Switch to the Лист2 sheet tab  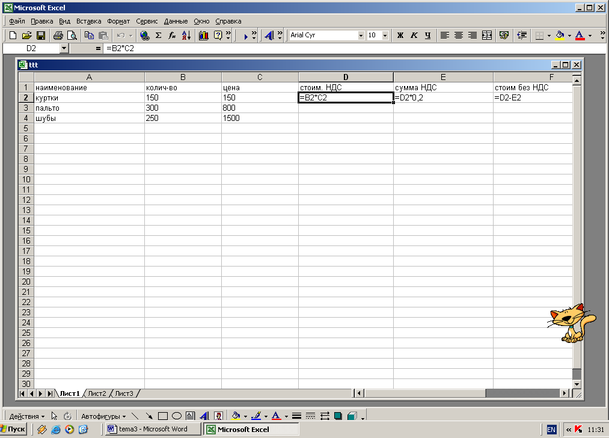tap(97, 393)
